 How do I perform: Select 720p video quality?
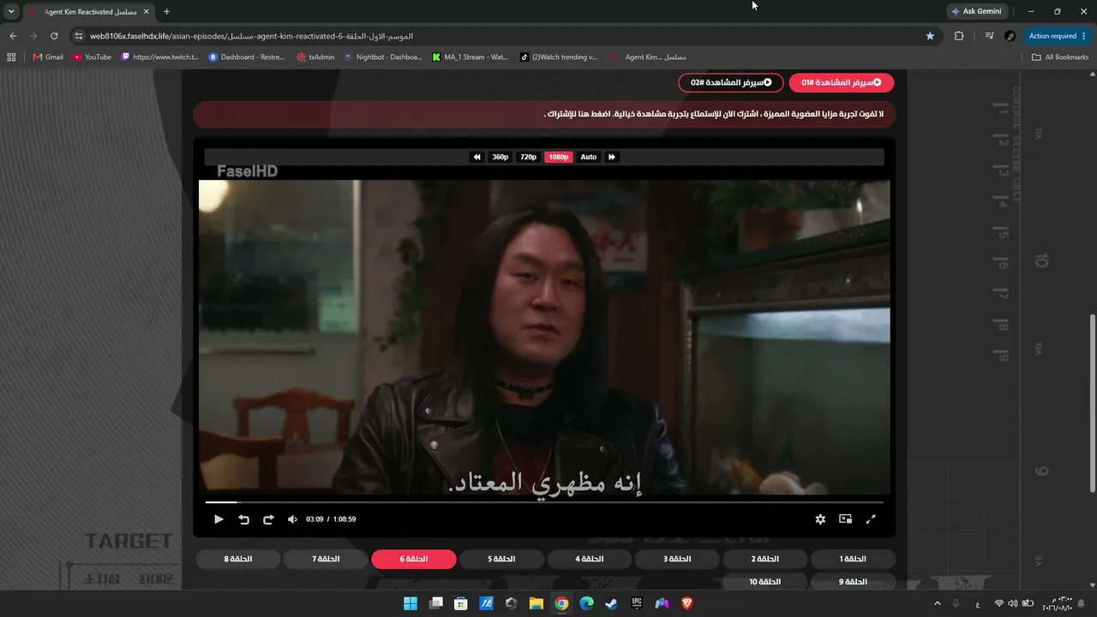pos(529,157)
